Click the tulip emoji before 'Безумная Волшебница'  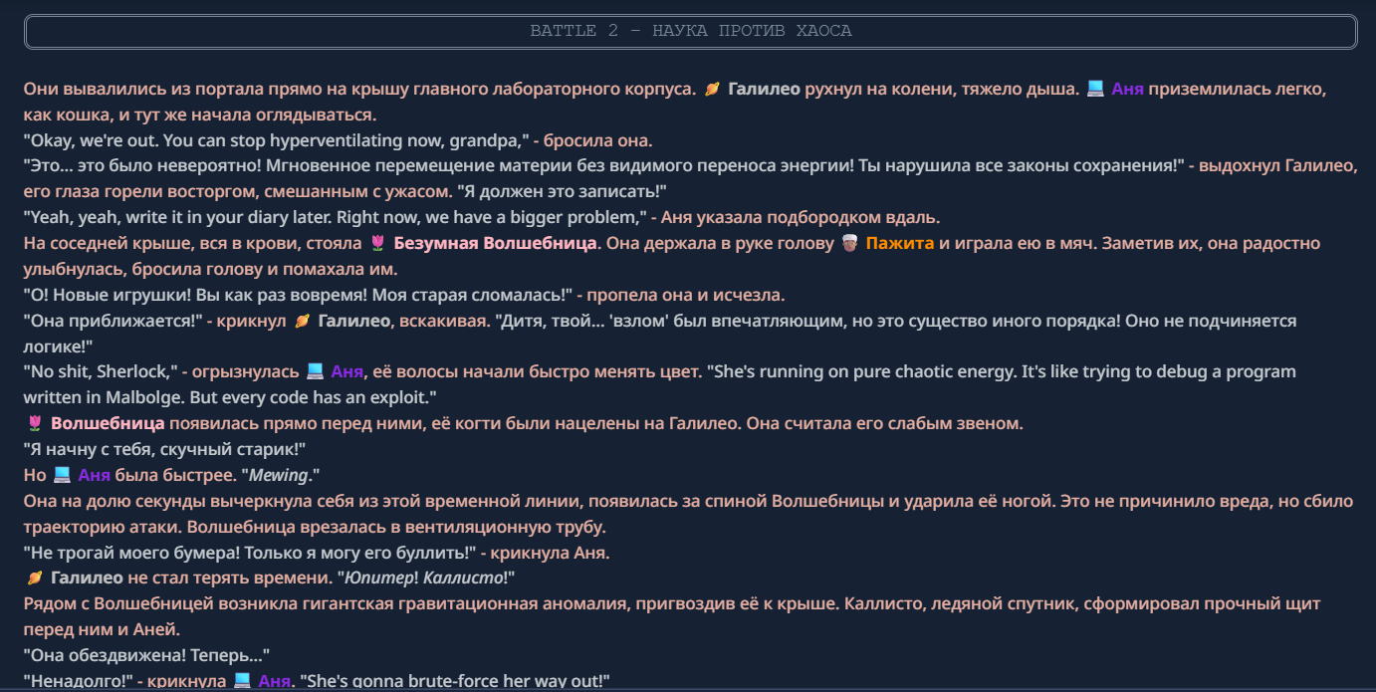[x=377, y=243]
